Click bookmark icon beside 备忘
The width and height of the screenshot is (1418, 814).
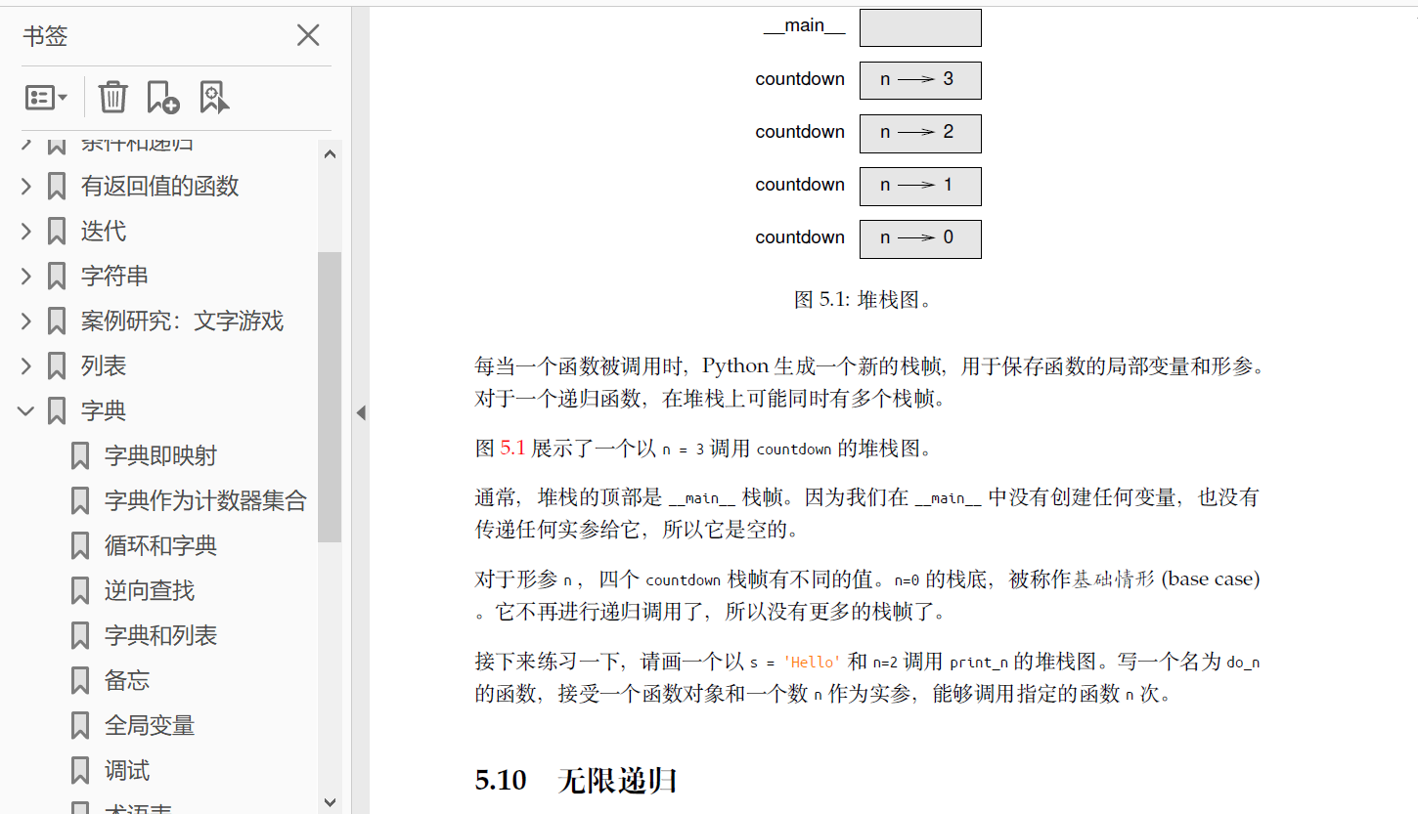pos(80,680)
